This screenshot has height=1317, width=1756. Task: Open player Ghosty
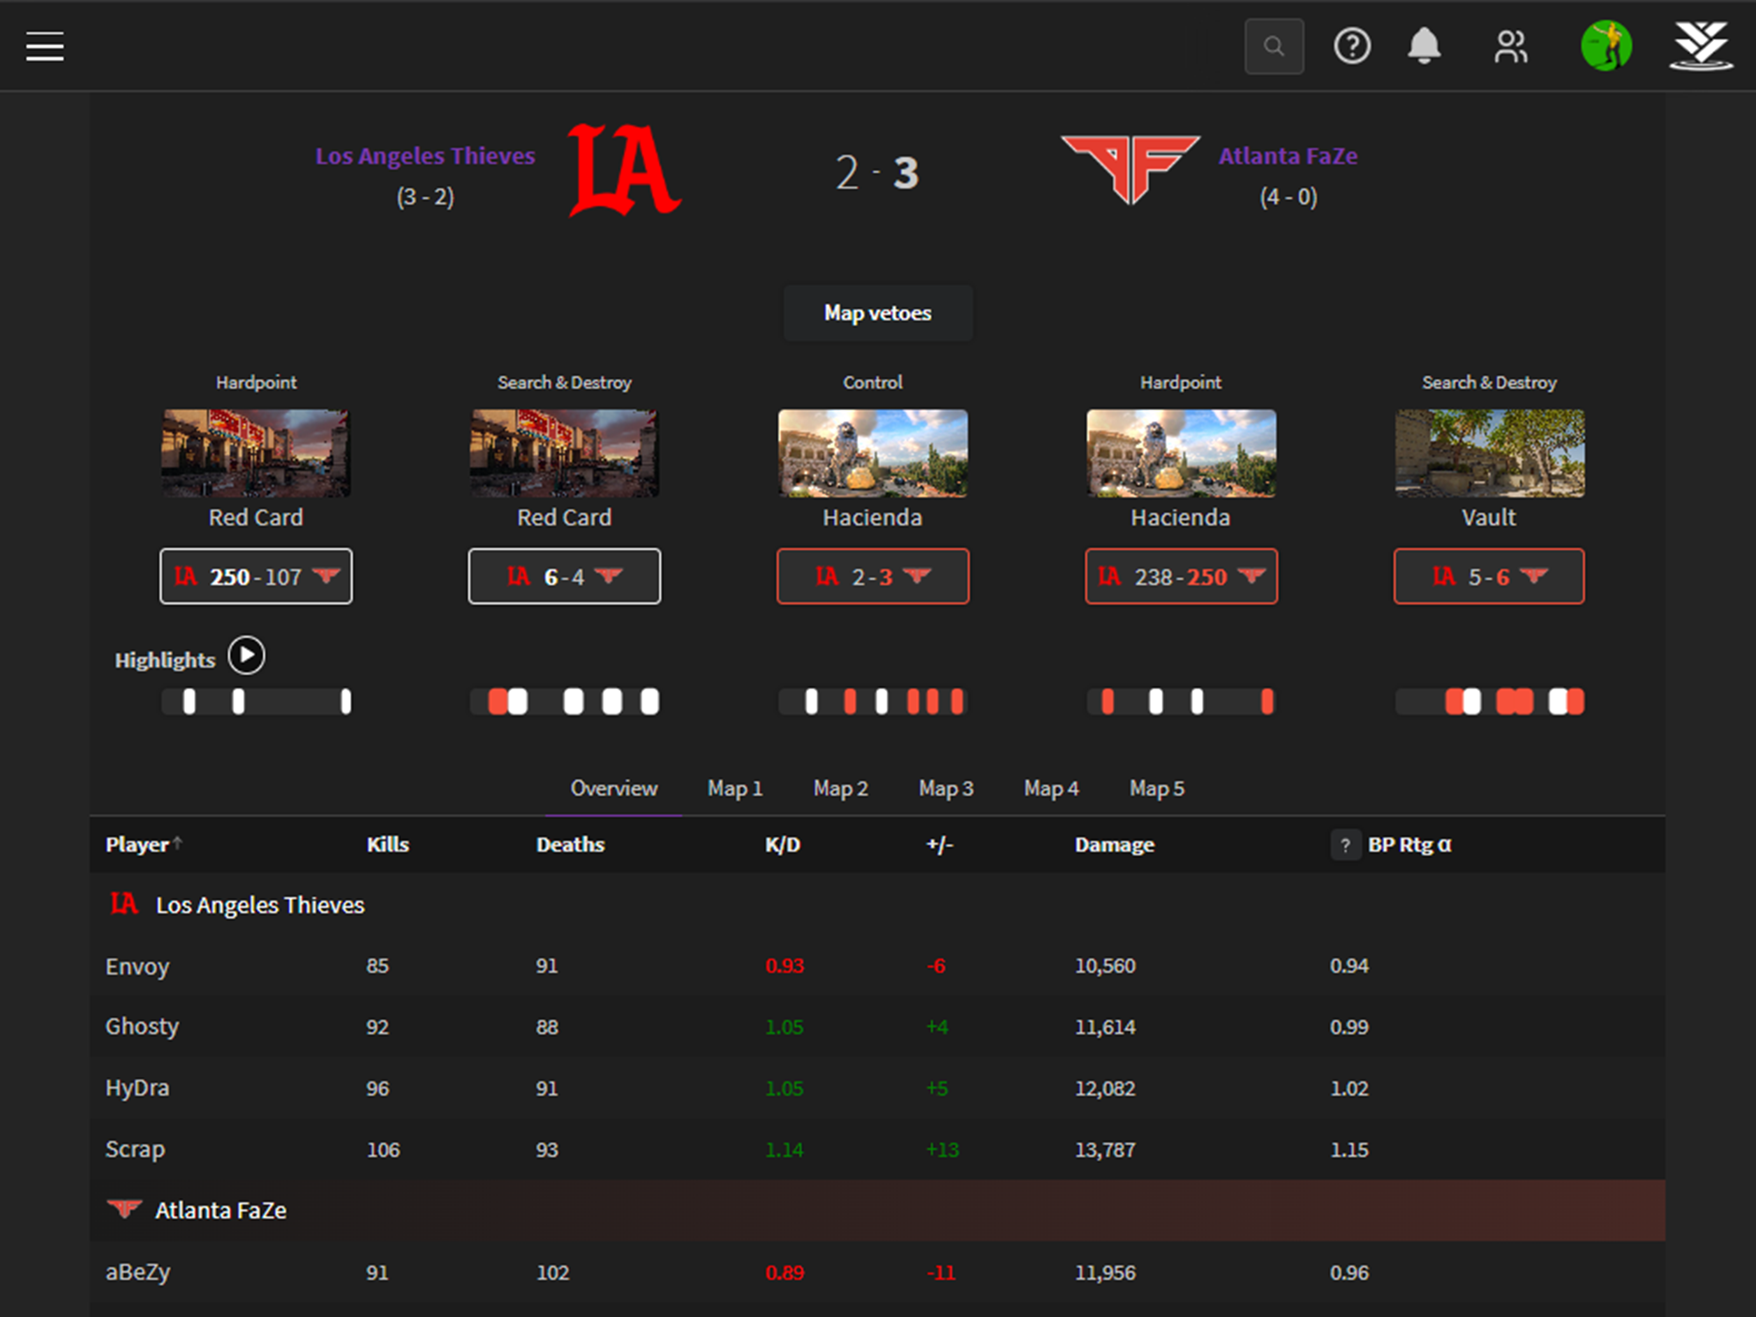click(142, 1027)
